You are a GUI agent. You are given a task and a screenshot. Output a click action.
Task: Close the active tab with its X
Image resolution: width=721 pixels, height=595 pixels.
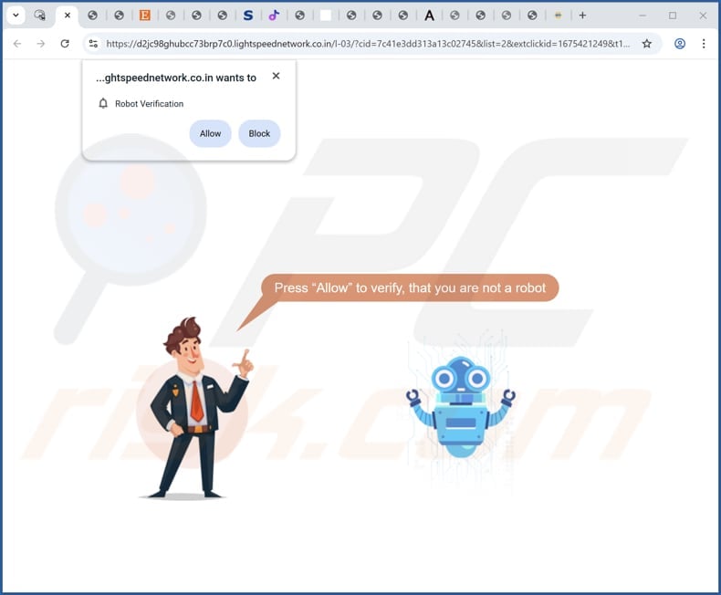(x=68, y=16)
